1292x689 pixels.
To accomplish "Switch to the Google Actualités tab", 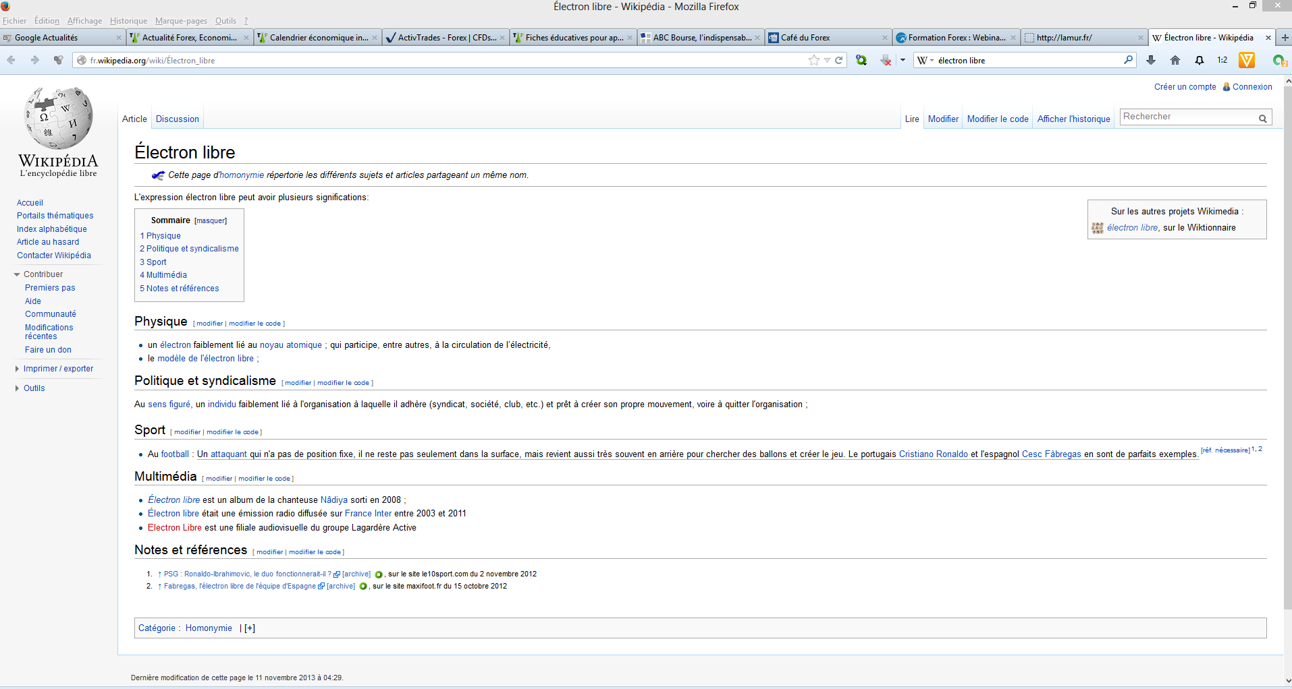I will [63, 38].
